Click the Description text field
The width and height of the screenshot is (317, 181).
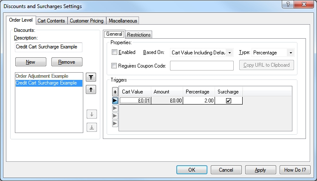click(x=48, y=47)
